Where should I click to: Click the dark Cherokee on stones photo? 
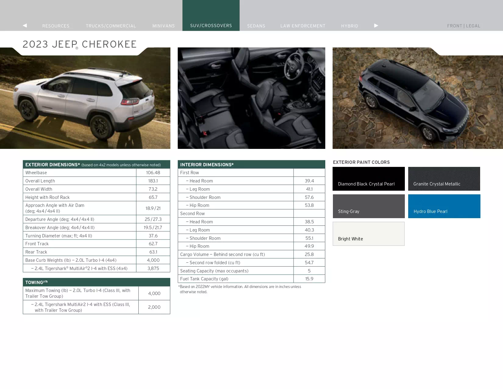point(418,98)
